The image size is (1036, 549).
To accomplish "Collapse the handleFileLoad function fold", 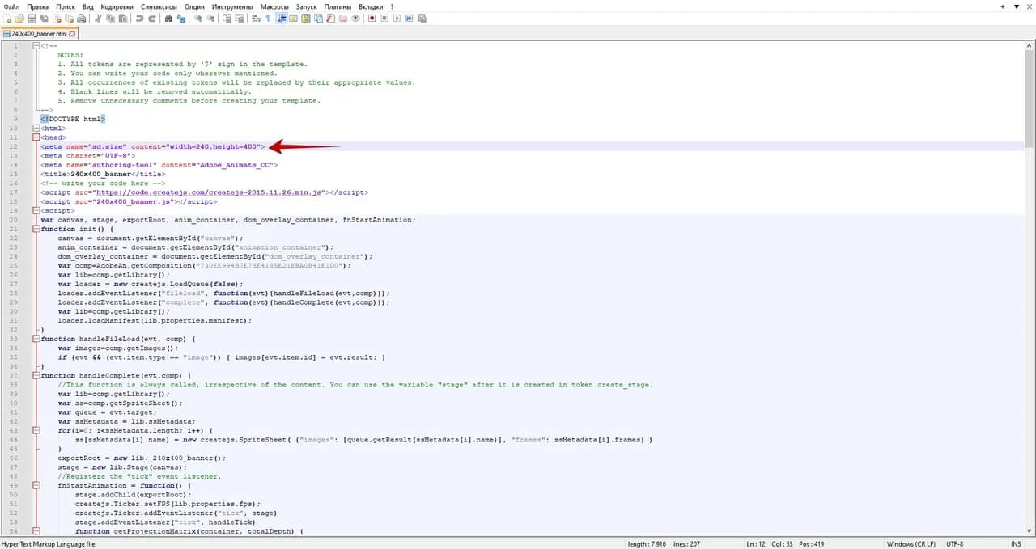I will [x=35, y=339].
